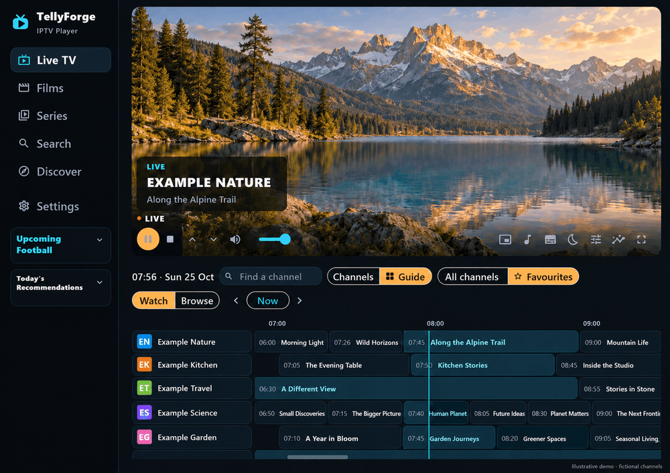Open Mountain Life programme
670x473 pixels.
click(x=620, y=342)
